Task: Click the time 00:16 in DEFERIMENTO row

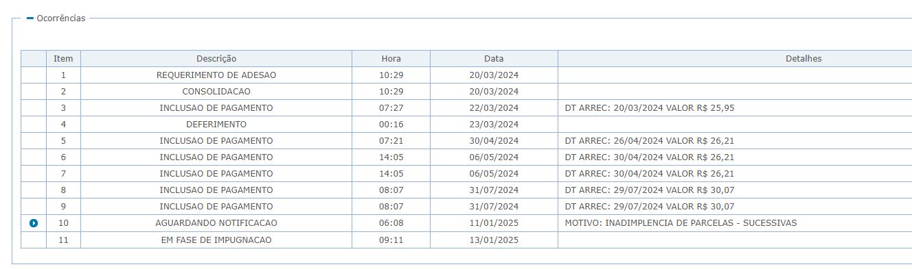Action: [391, 125]
